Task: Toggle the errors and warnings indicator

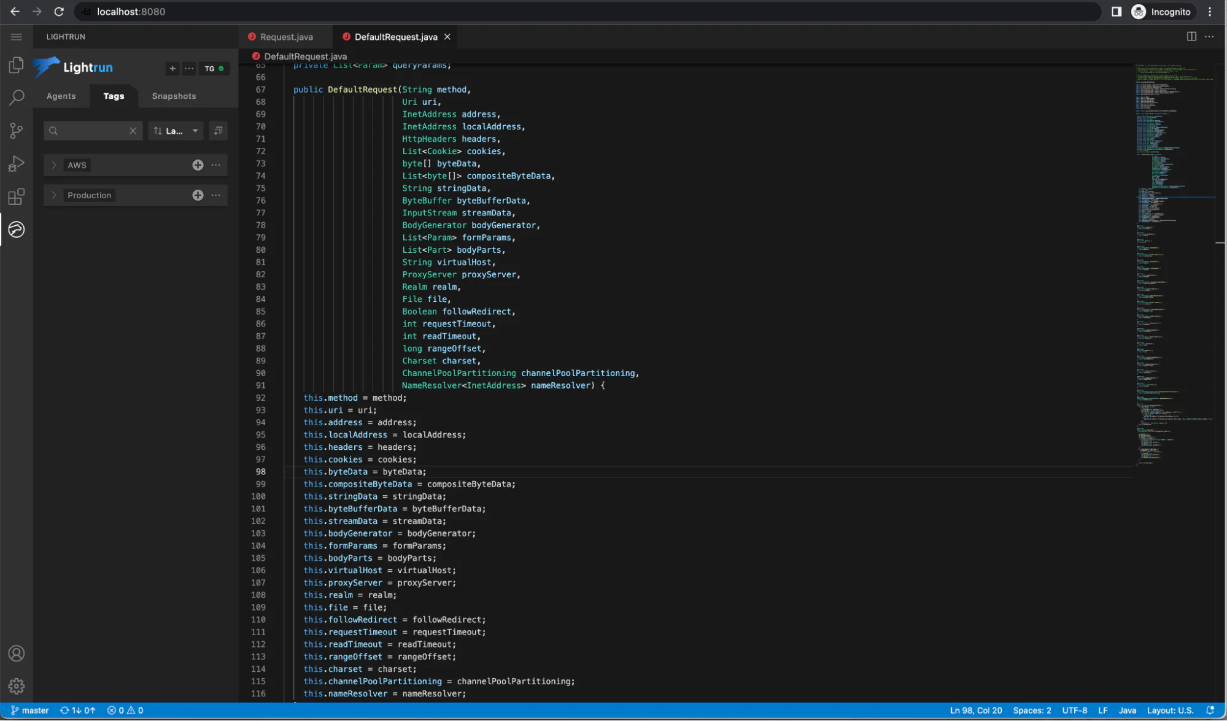Action: pos(126,710)
